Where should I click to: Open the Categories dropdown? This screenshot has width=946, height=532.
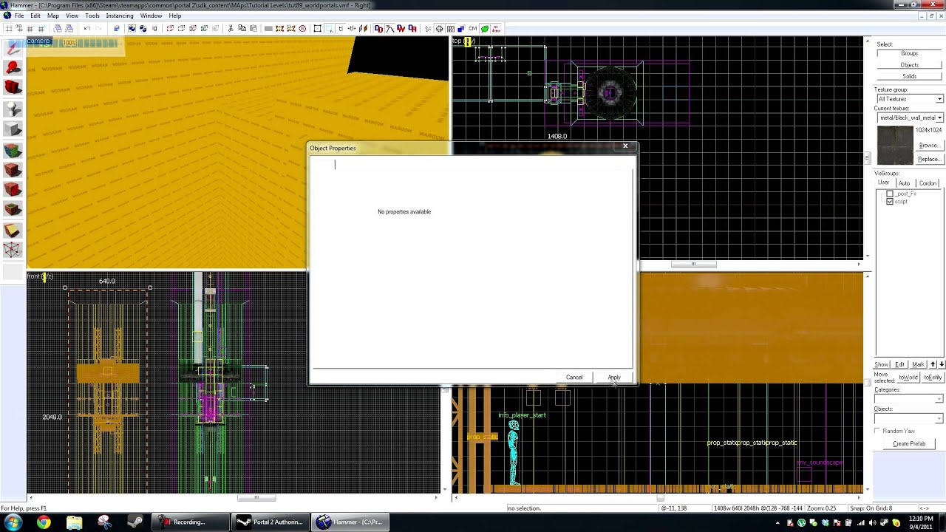(x=909, y=399)
